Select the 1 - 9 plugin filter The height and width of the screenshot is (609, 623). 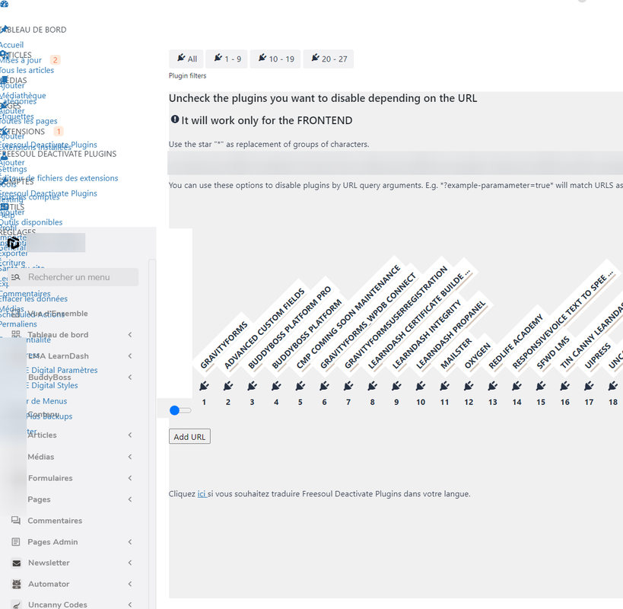click(x=227, y=59)
